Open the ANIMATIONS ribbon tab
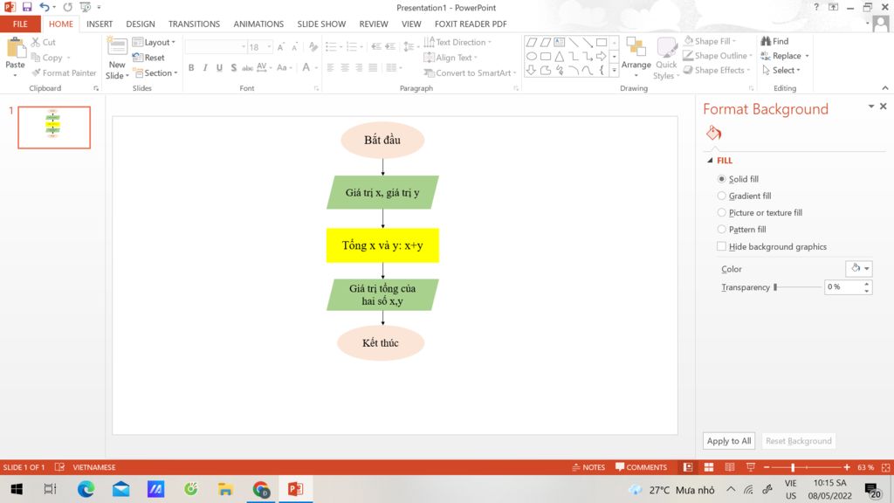The width and height of the screenshot is (894, 503). 258,24
